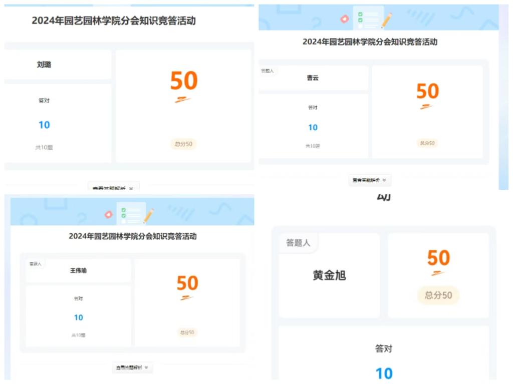
Task: Click the 总分50 badge in 刘璐's card
Action: point(183,144)
